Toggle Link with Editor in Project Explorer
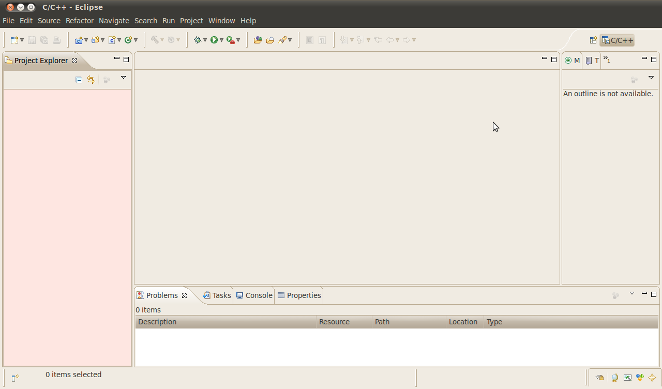 point(91,80)
